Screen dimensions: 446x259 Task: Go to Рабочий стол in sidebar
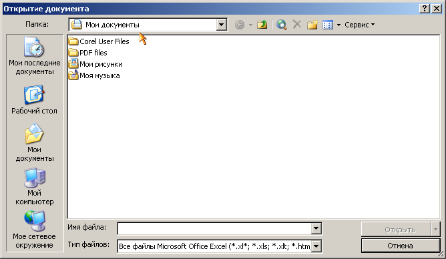(x=35, y=99)
